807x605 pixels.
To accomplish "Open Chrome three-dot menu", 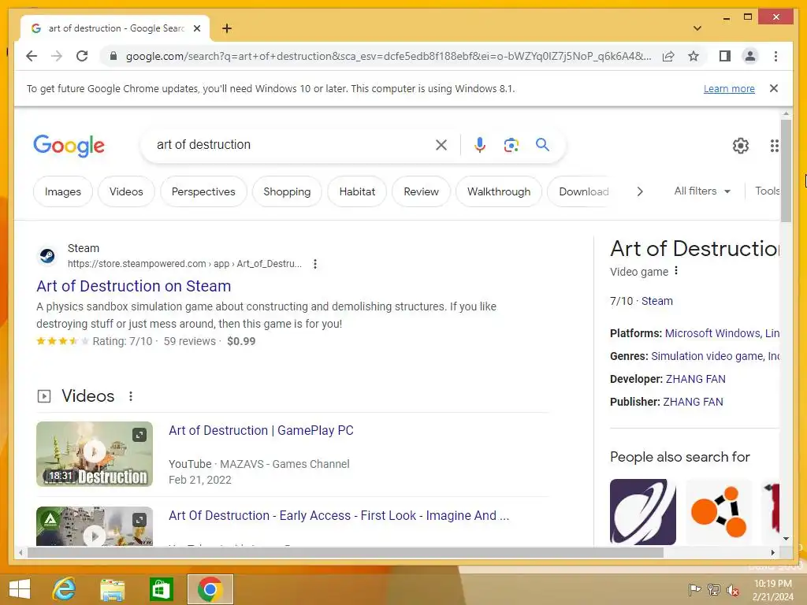I will point(775,56).
